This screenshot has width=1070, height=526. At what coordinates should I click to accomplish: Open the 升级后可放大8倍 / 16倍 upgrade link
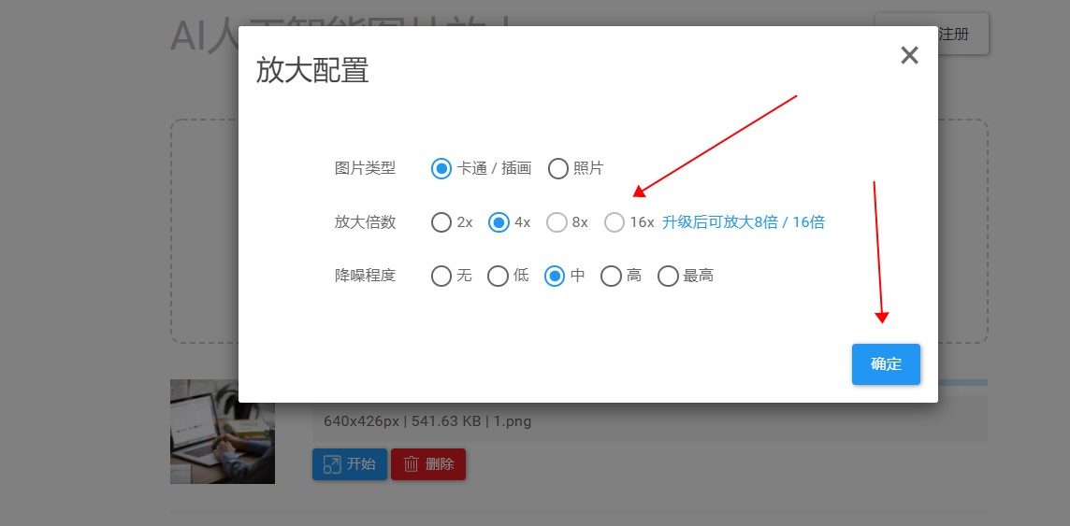(x=744, y=222)
